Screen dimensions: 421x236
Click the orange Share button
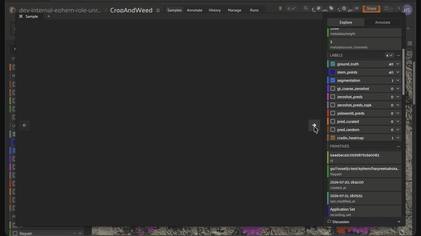[371, 8]
